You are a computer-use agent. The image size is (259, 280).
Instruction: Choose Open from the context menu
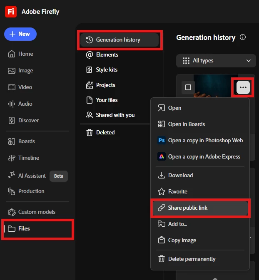pyautogui.click(x=200, y=108)
